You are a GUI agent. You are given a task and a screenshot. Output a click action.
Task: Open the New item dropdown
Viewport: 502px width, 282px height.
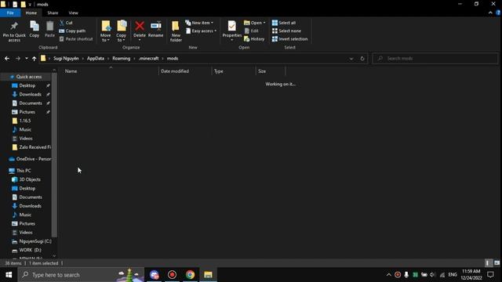(x=199, y=23)
